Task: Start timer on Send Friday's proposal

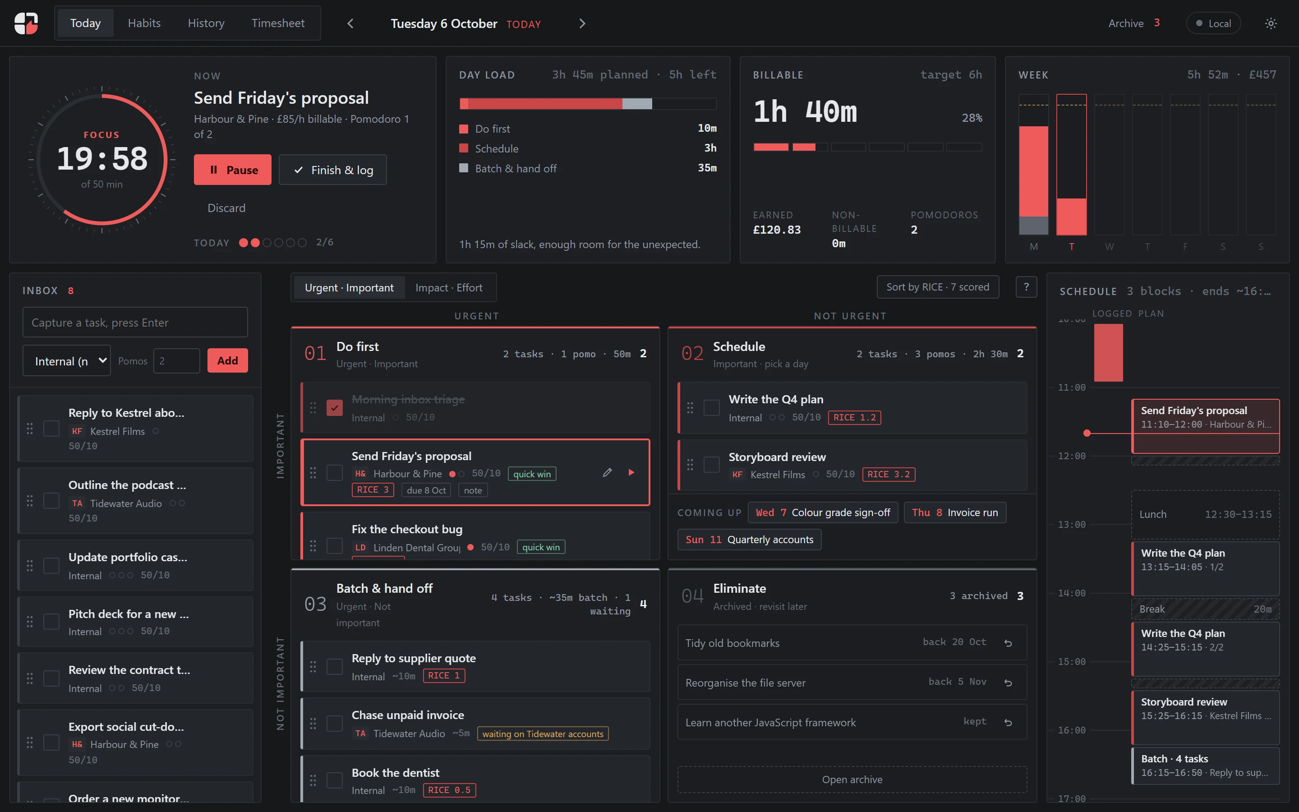Action: pos(631,472)
